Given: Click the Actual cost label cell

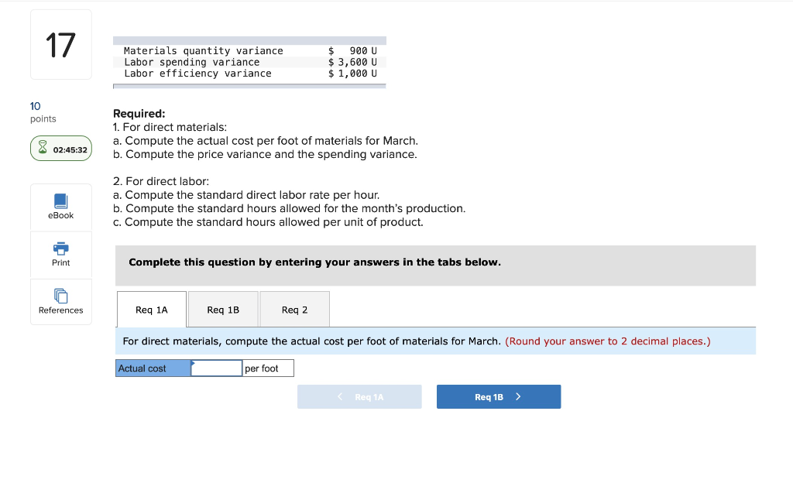Looking at the screenshot, I should tap(152, 368).
